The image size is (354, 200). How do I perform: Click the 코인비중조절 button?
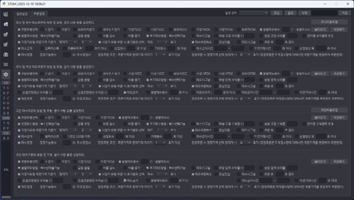pos(329,110)
